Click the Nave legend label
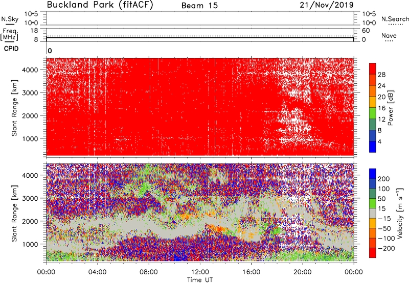 click(x=389, y=35)
